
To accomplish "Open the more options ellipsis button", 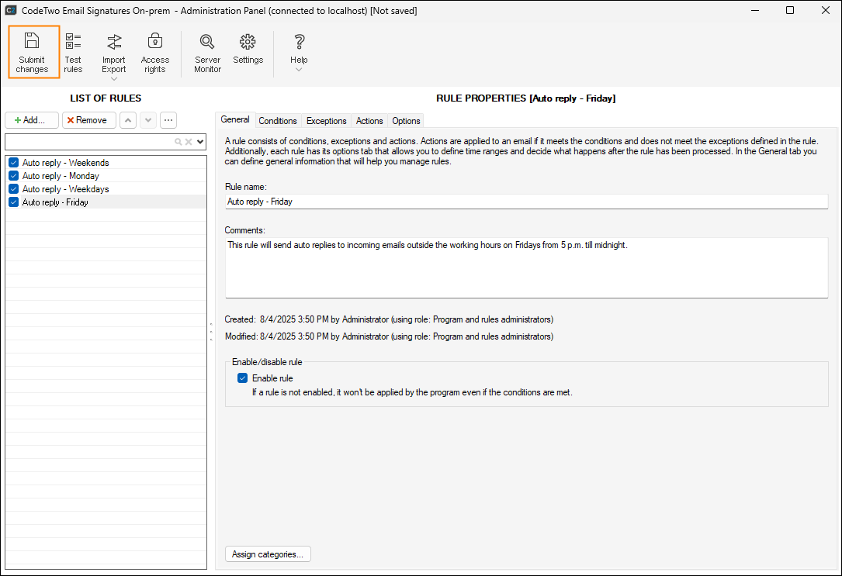I will (x=168, y=120).
